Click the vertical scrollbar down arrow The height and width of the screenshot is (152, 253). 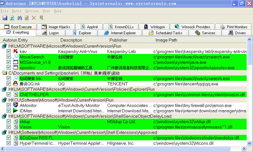coord(250,143)
